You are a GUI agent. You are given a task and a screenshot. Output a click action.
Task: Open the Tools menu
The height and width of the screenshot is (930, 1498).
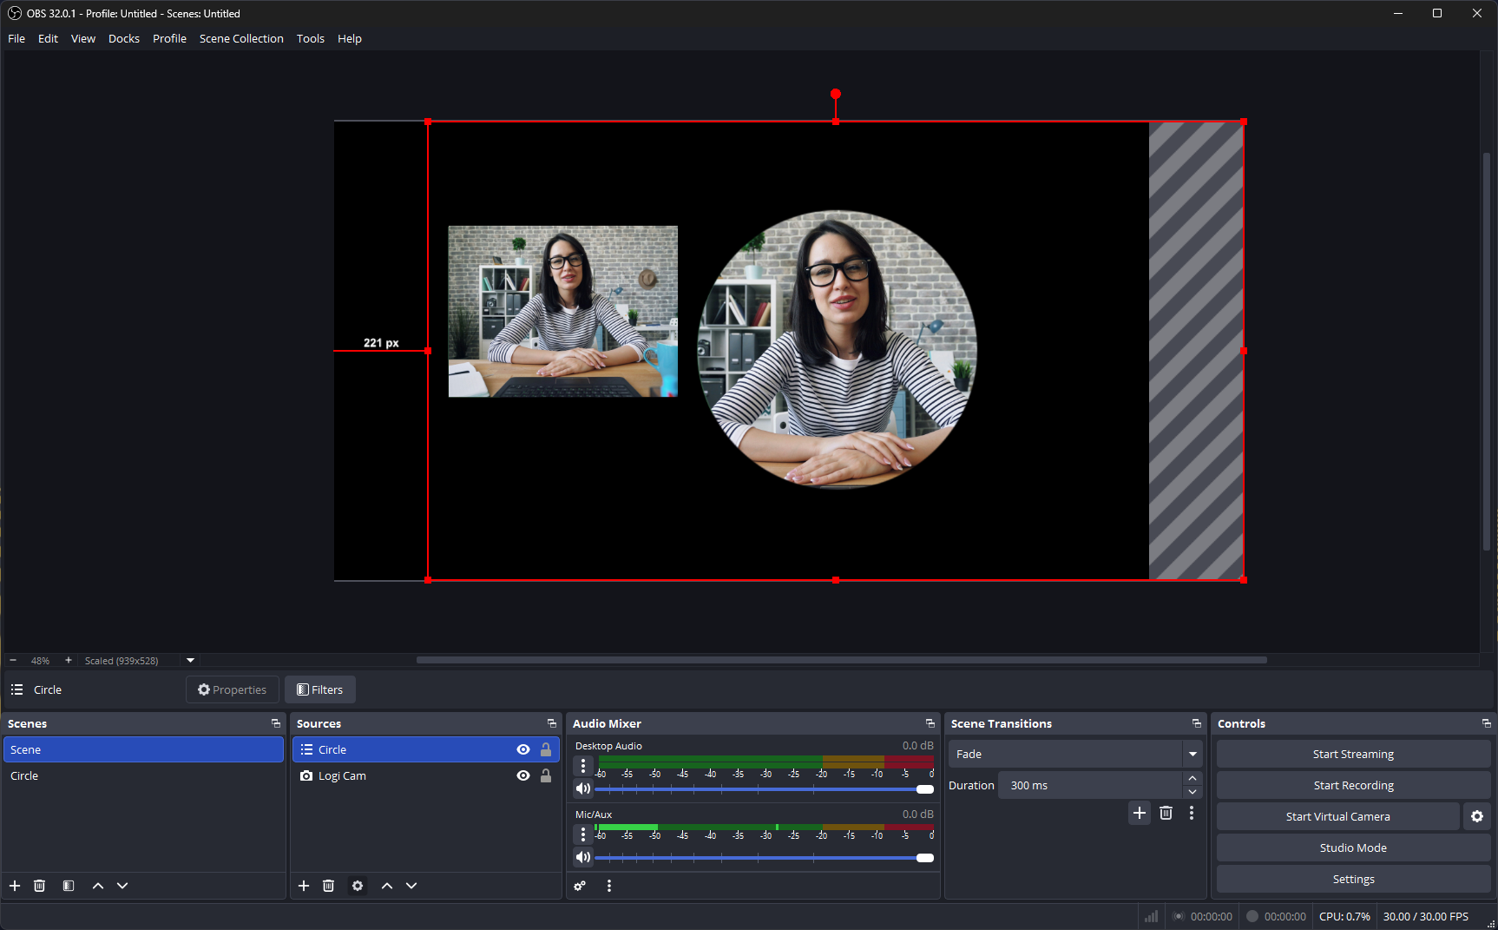pyautogui.click(x=310, y=38)
